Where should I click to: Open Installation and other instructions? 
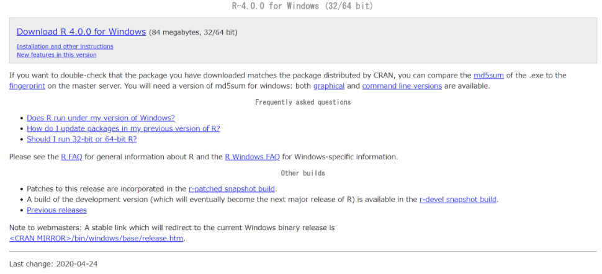coord(65,46)
